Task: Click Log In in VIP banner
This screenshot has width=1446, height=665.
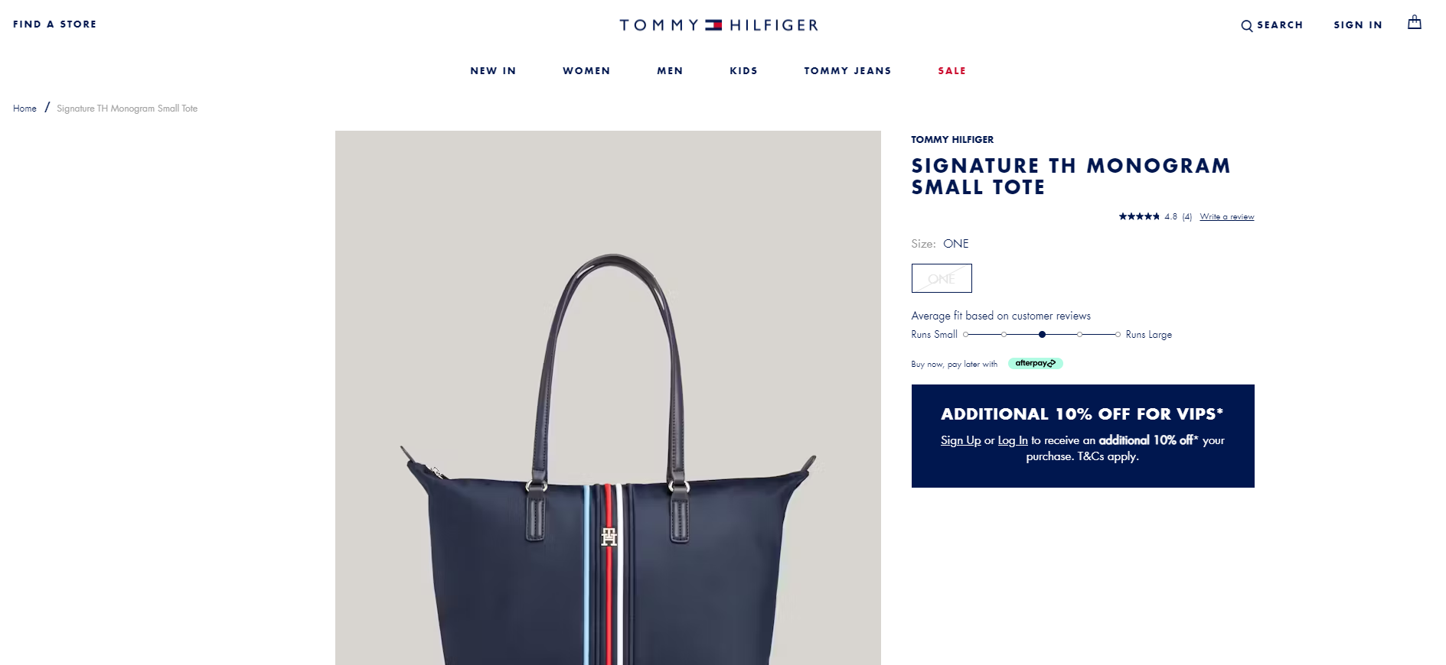Action: click(x=1013, y=440)
